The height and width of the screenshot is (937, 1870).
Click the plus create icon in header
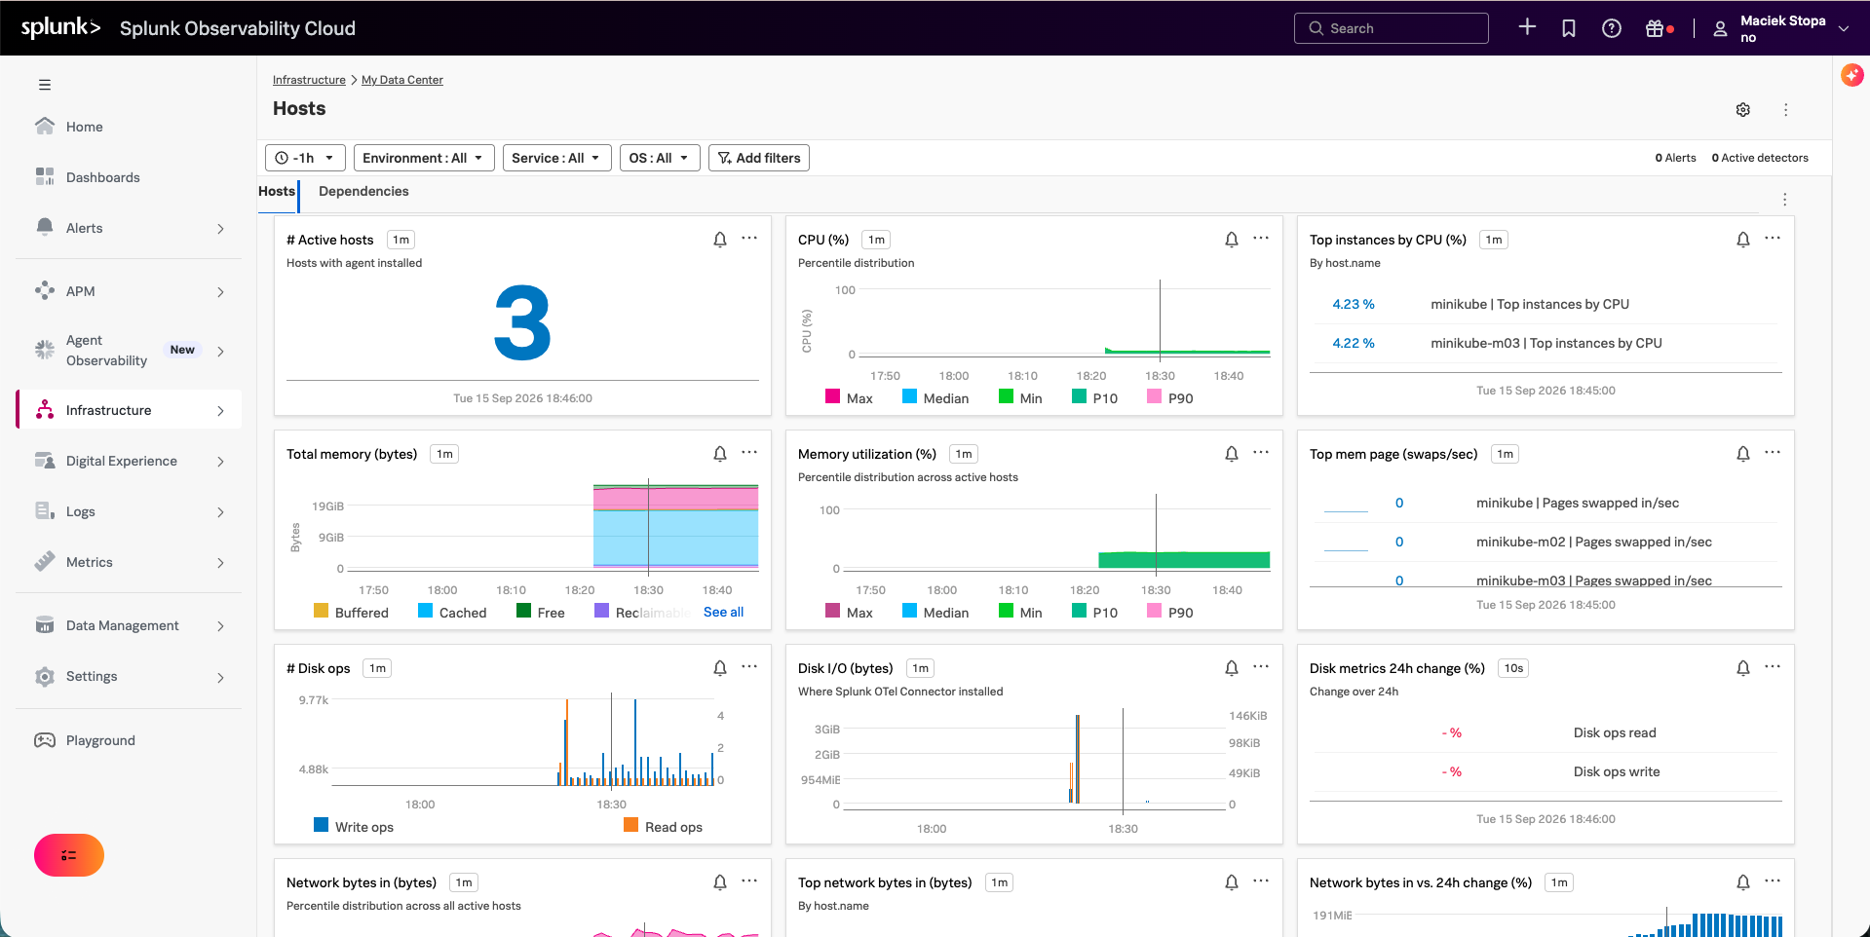point(1527,27)
